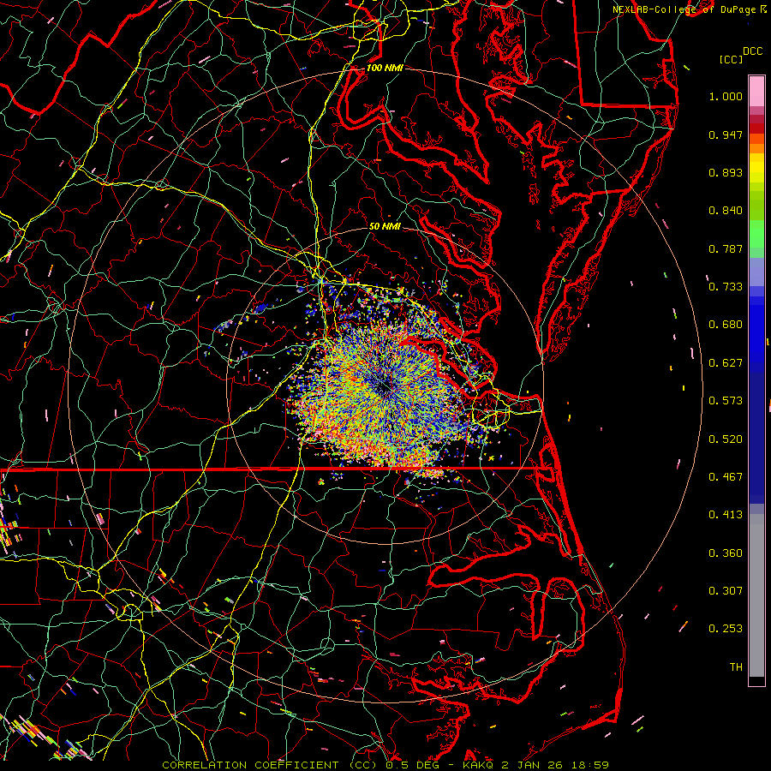771x771 pixels.
Task: Click the 0.680 legend value
Action: 726,325
